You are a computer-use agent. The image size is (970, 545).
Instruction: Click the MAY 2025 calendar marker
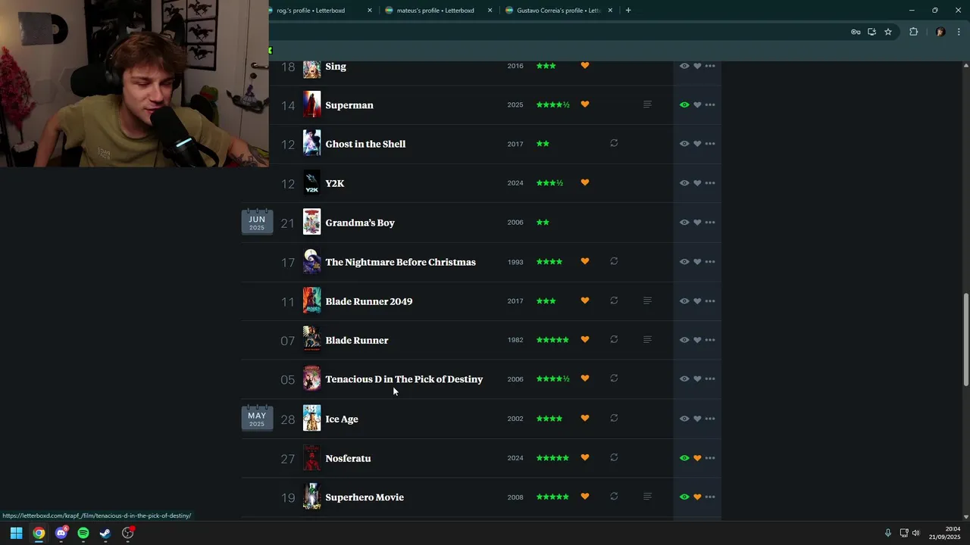pos(257,419)
